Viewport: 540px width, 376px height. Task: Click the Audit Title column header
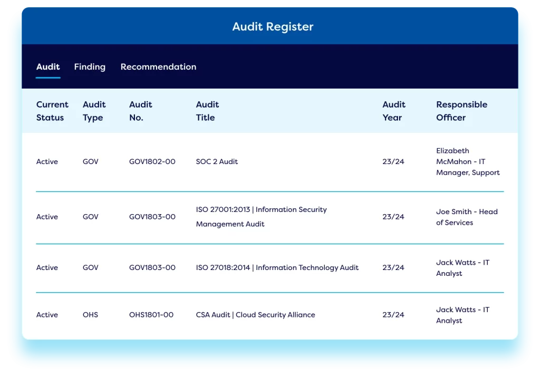(x=207, y=111)
